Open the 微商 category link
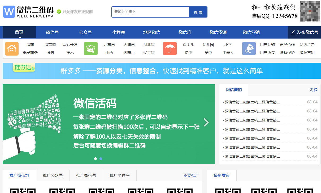The image size is (321, 193). [30, 45]
